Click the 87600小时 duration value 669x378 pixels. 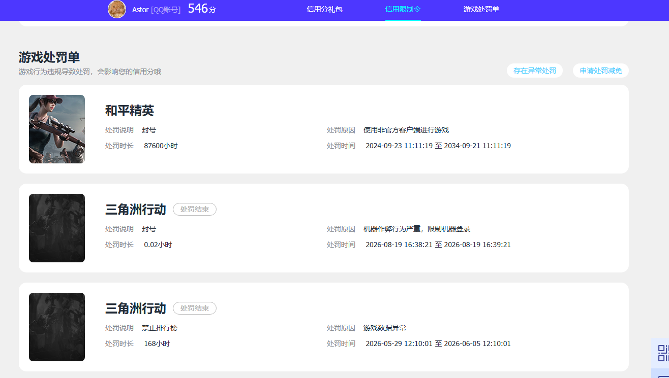161,146
